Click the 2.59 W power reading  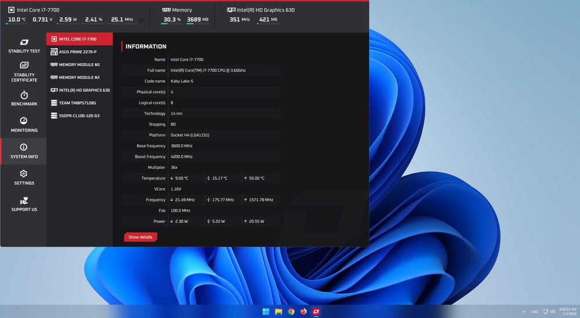[x=68, y=20]
